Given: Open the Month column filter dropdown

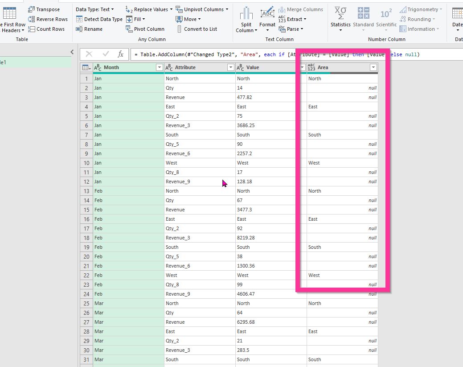Looking at the screenshot, I should click(159, 67).
